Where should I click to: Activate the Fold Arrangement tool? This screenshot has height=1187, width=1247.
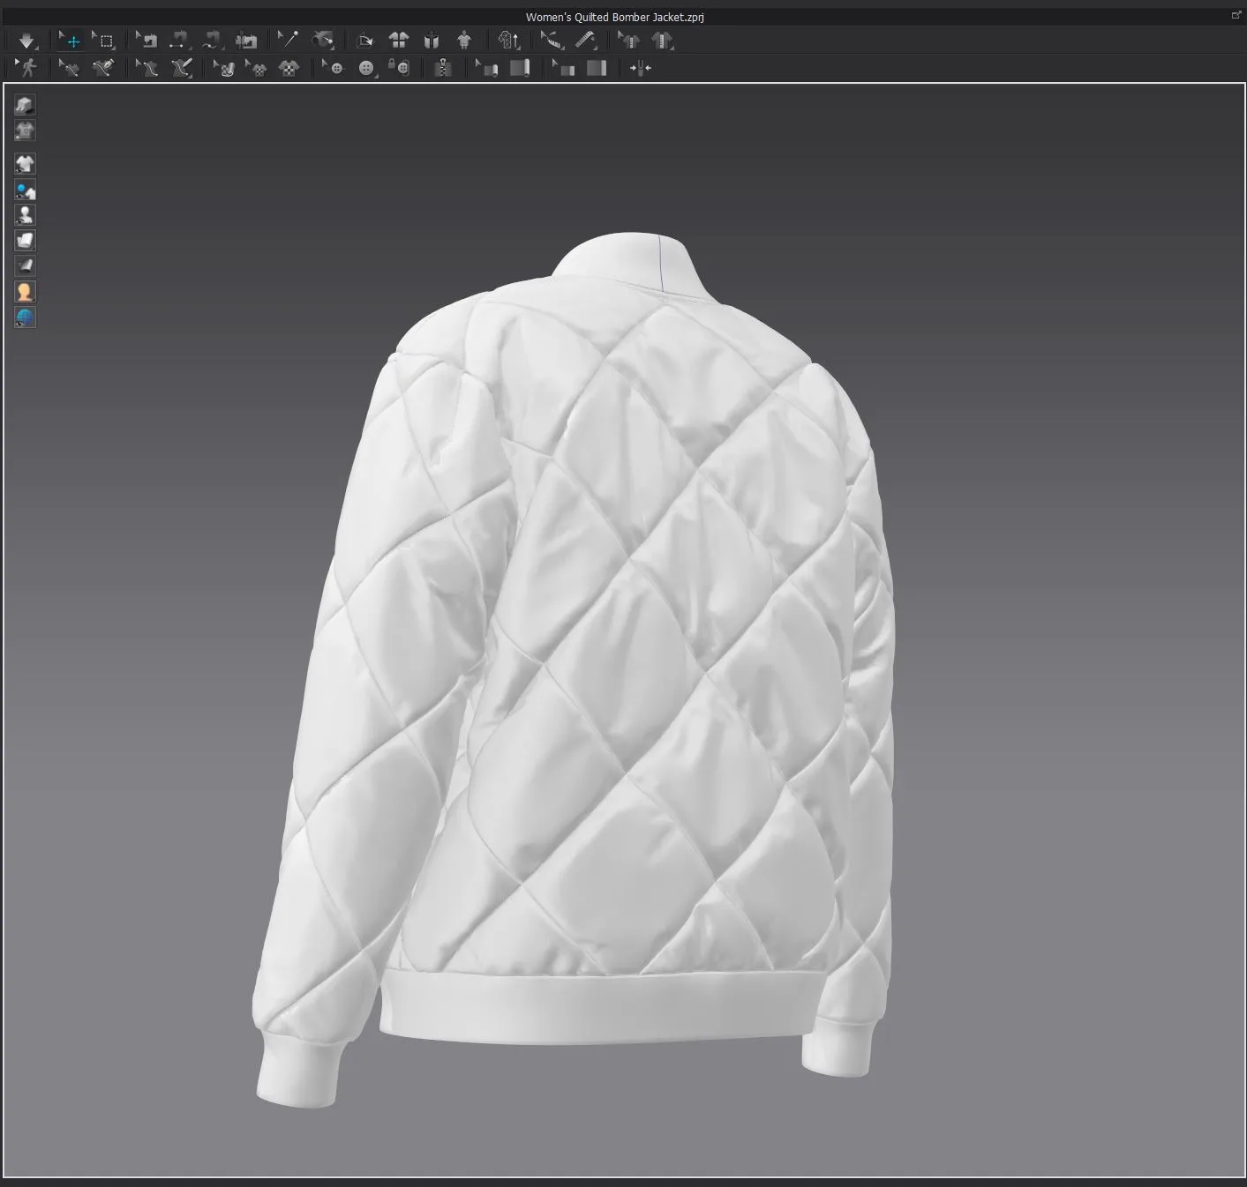pyautogui.click(x=364, y=41)
